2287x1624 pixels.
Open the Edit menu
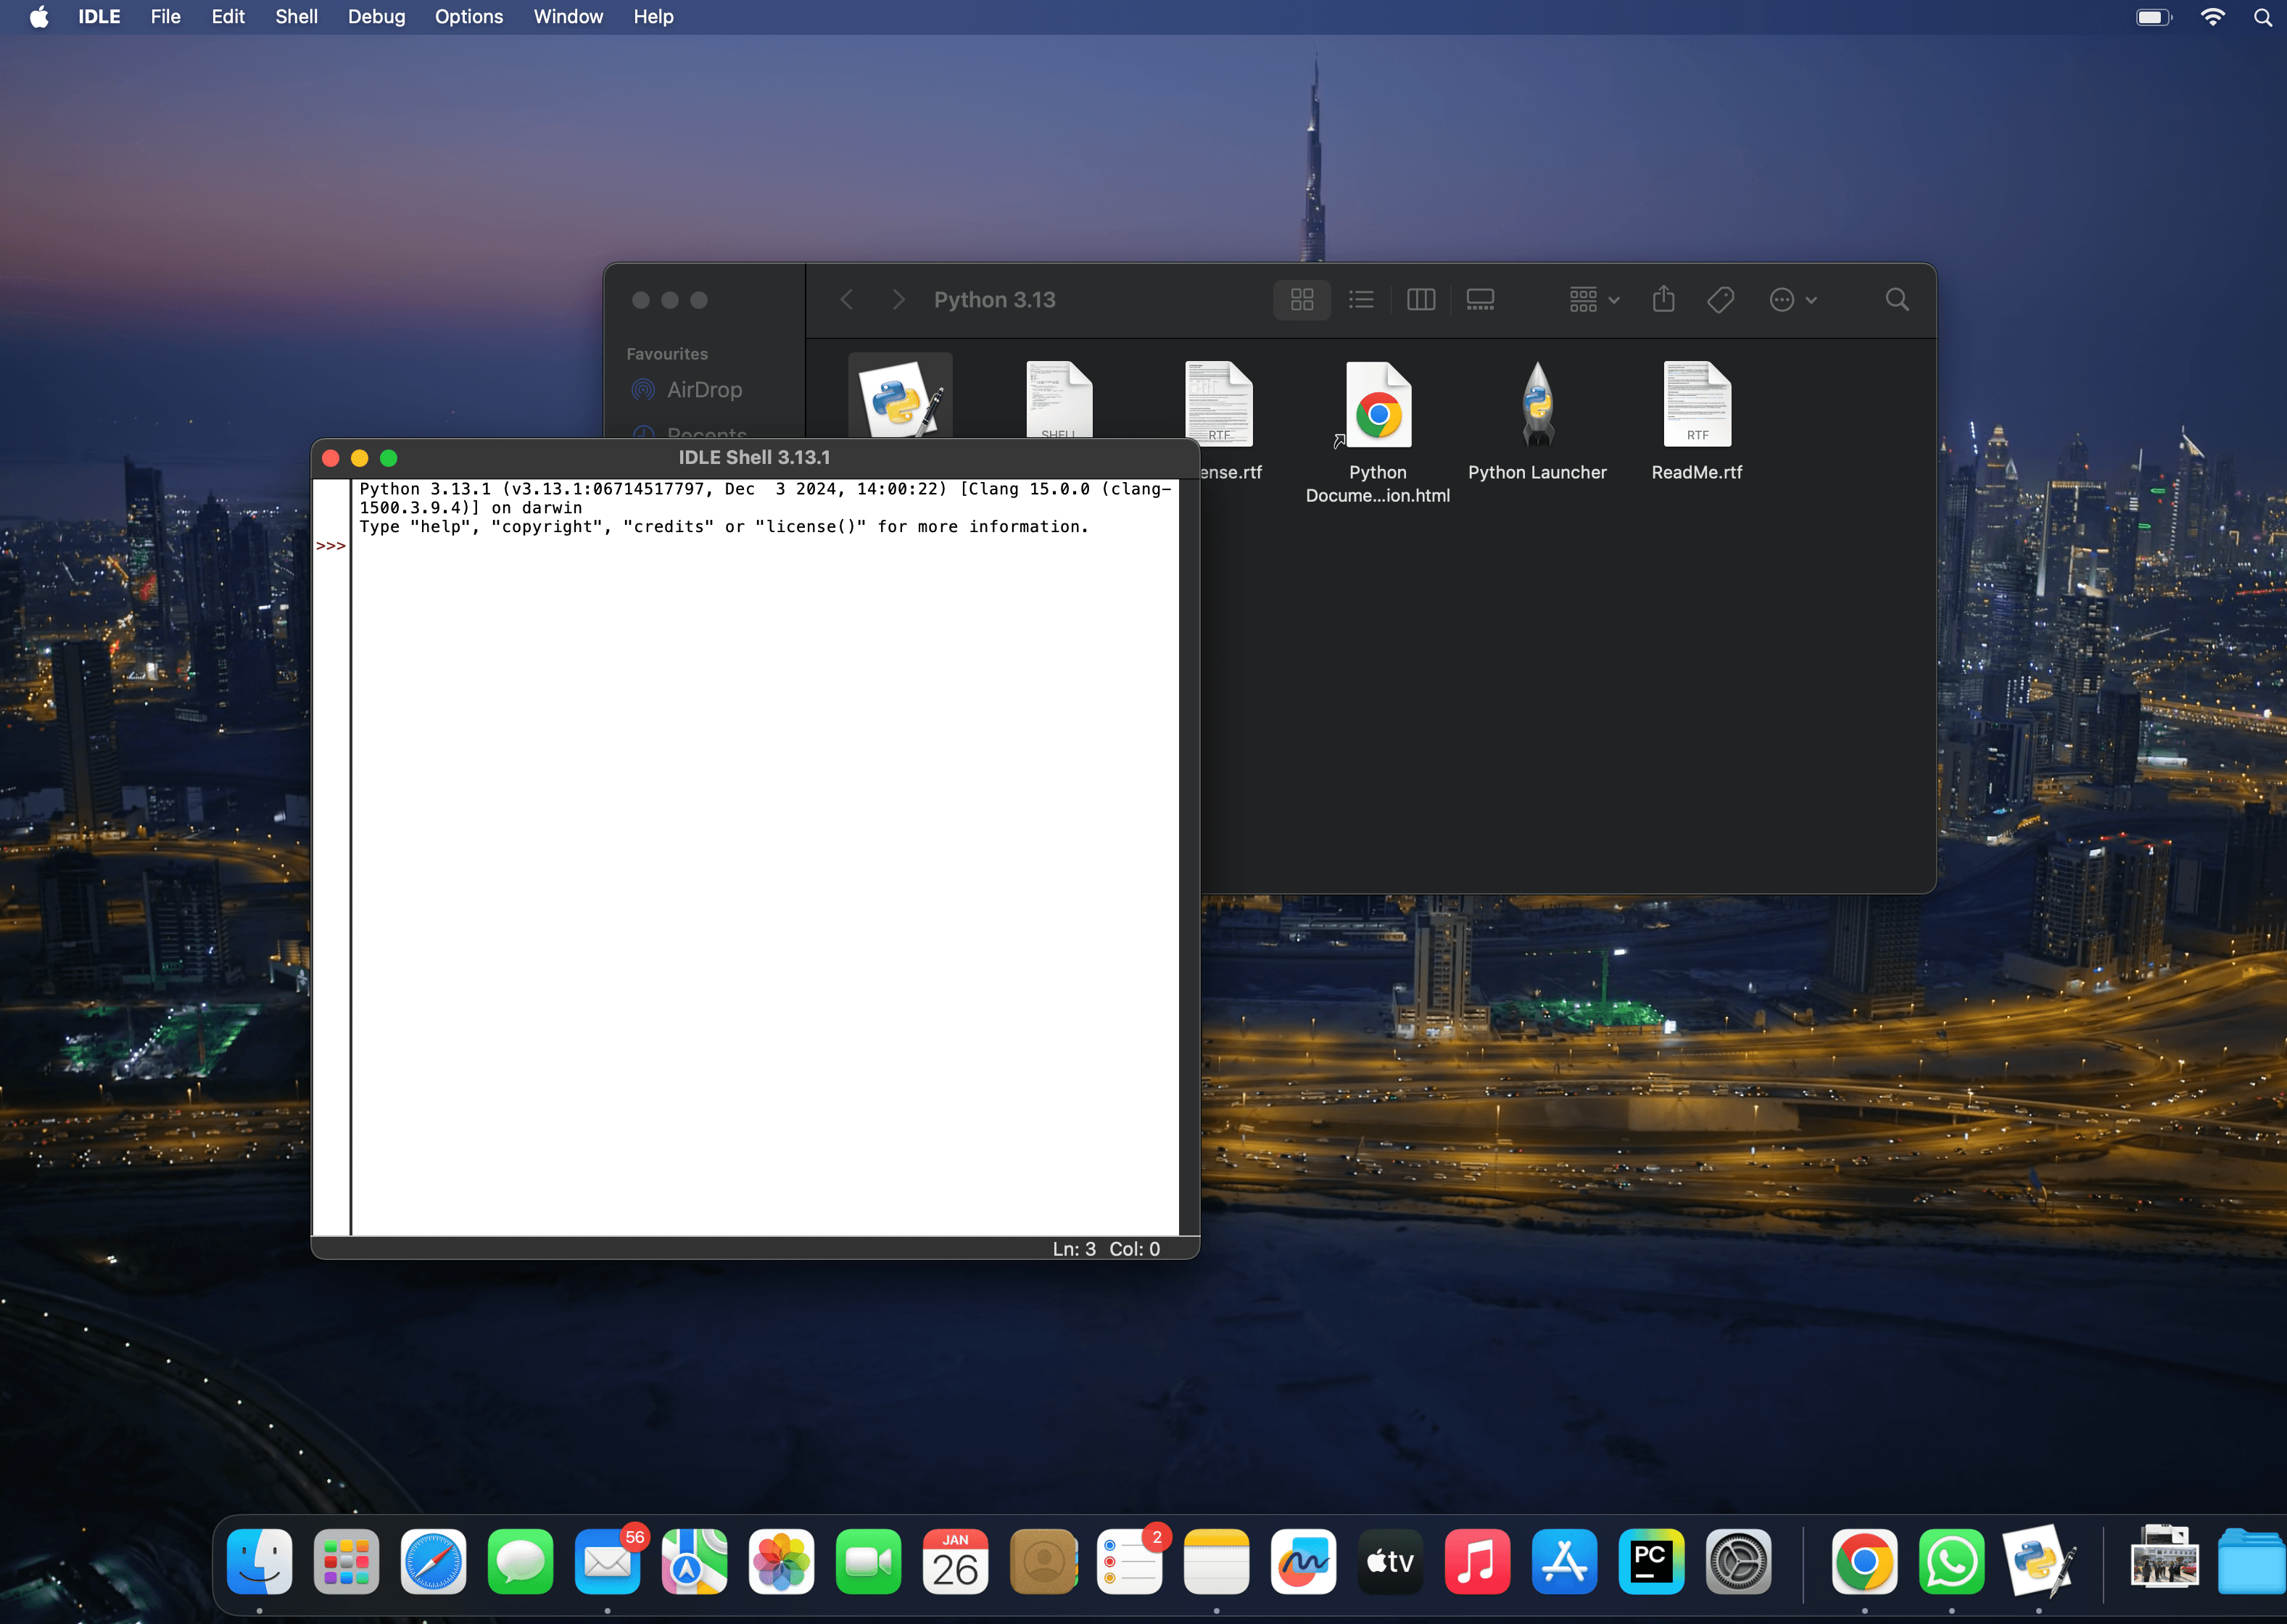(228, 17)
